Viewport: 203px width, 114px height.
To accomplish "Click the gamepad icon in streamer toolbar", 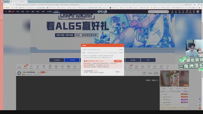I will tap(155, 66).
